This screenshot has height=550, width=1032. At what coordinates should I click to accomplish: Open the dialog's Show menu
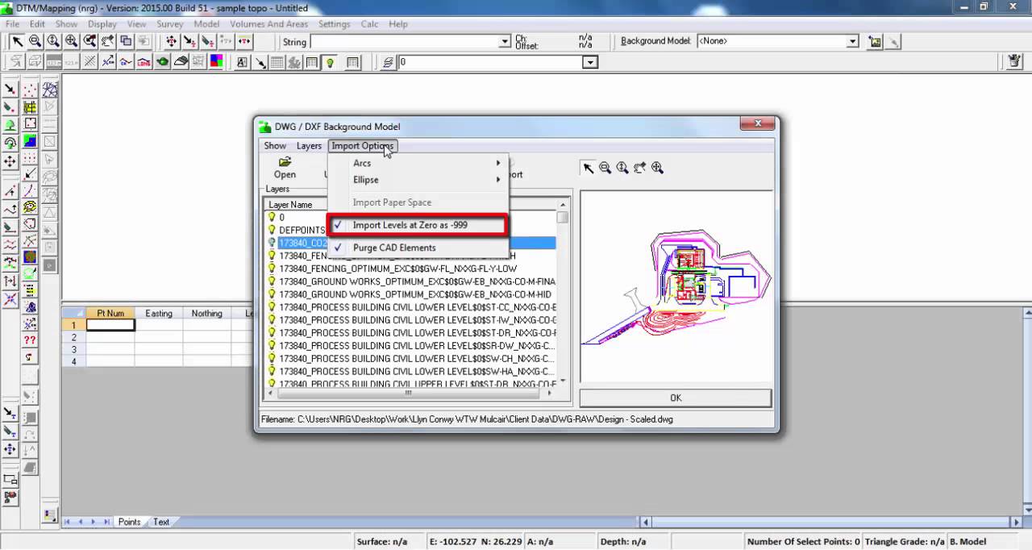(275, 146)
